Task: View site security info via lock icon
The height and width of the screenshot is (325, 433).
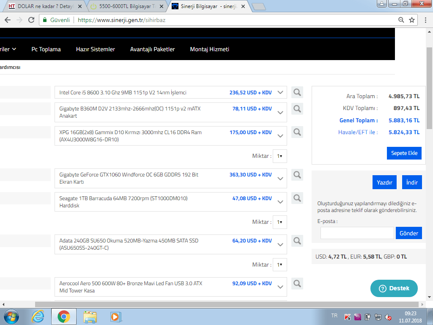Action: pos(45,20)
